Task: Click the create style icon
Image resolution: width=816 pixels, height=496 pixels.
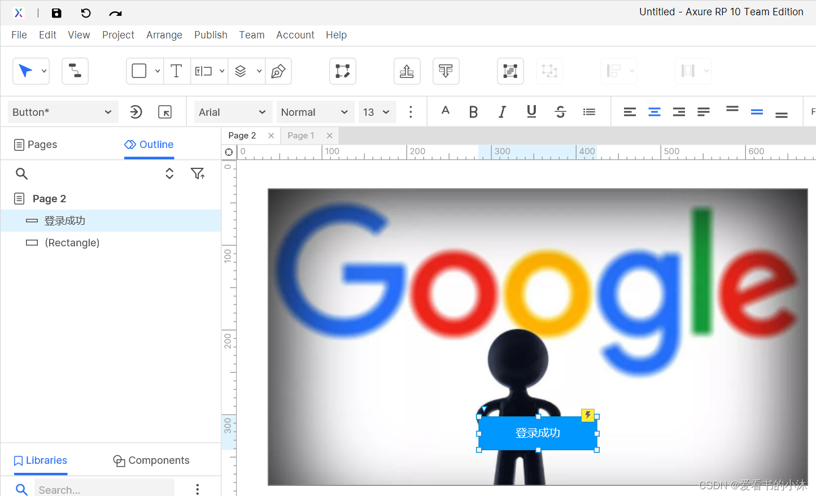Action: pos(165,112)
